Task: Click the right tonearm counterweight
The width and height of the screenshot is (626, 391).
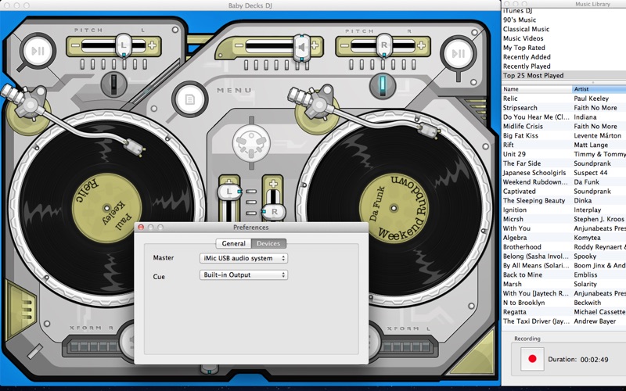Action: click(298, 95)
